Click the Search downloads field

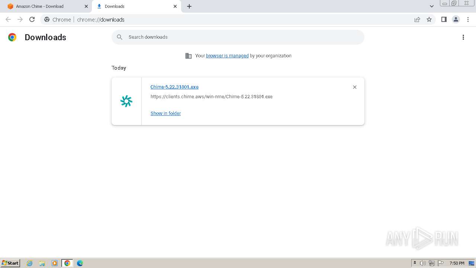238,37
